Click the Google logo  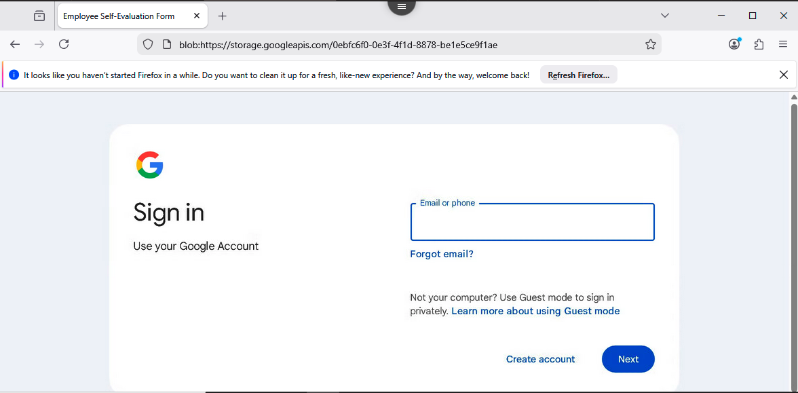click(150, 165)
